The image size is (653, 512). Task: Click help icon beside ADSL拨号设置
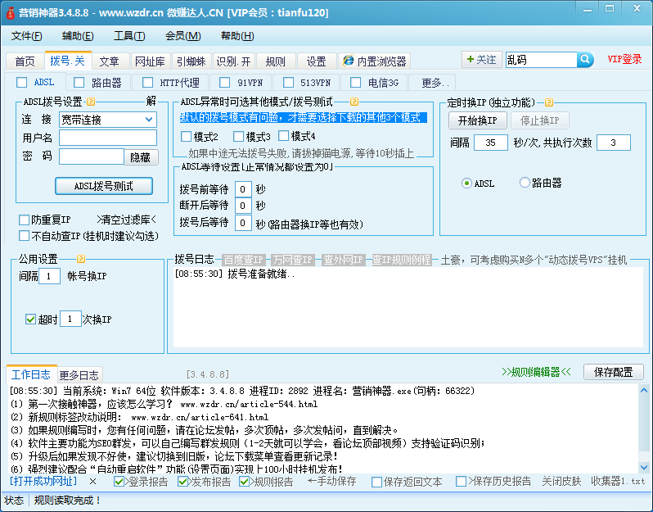pyautogui.click(x=91, y=102)
